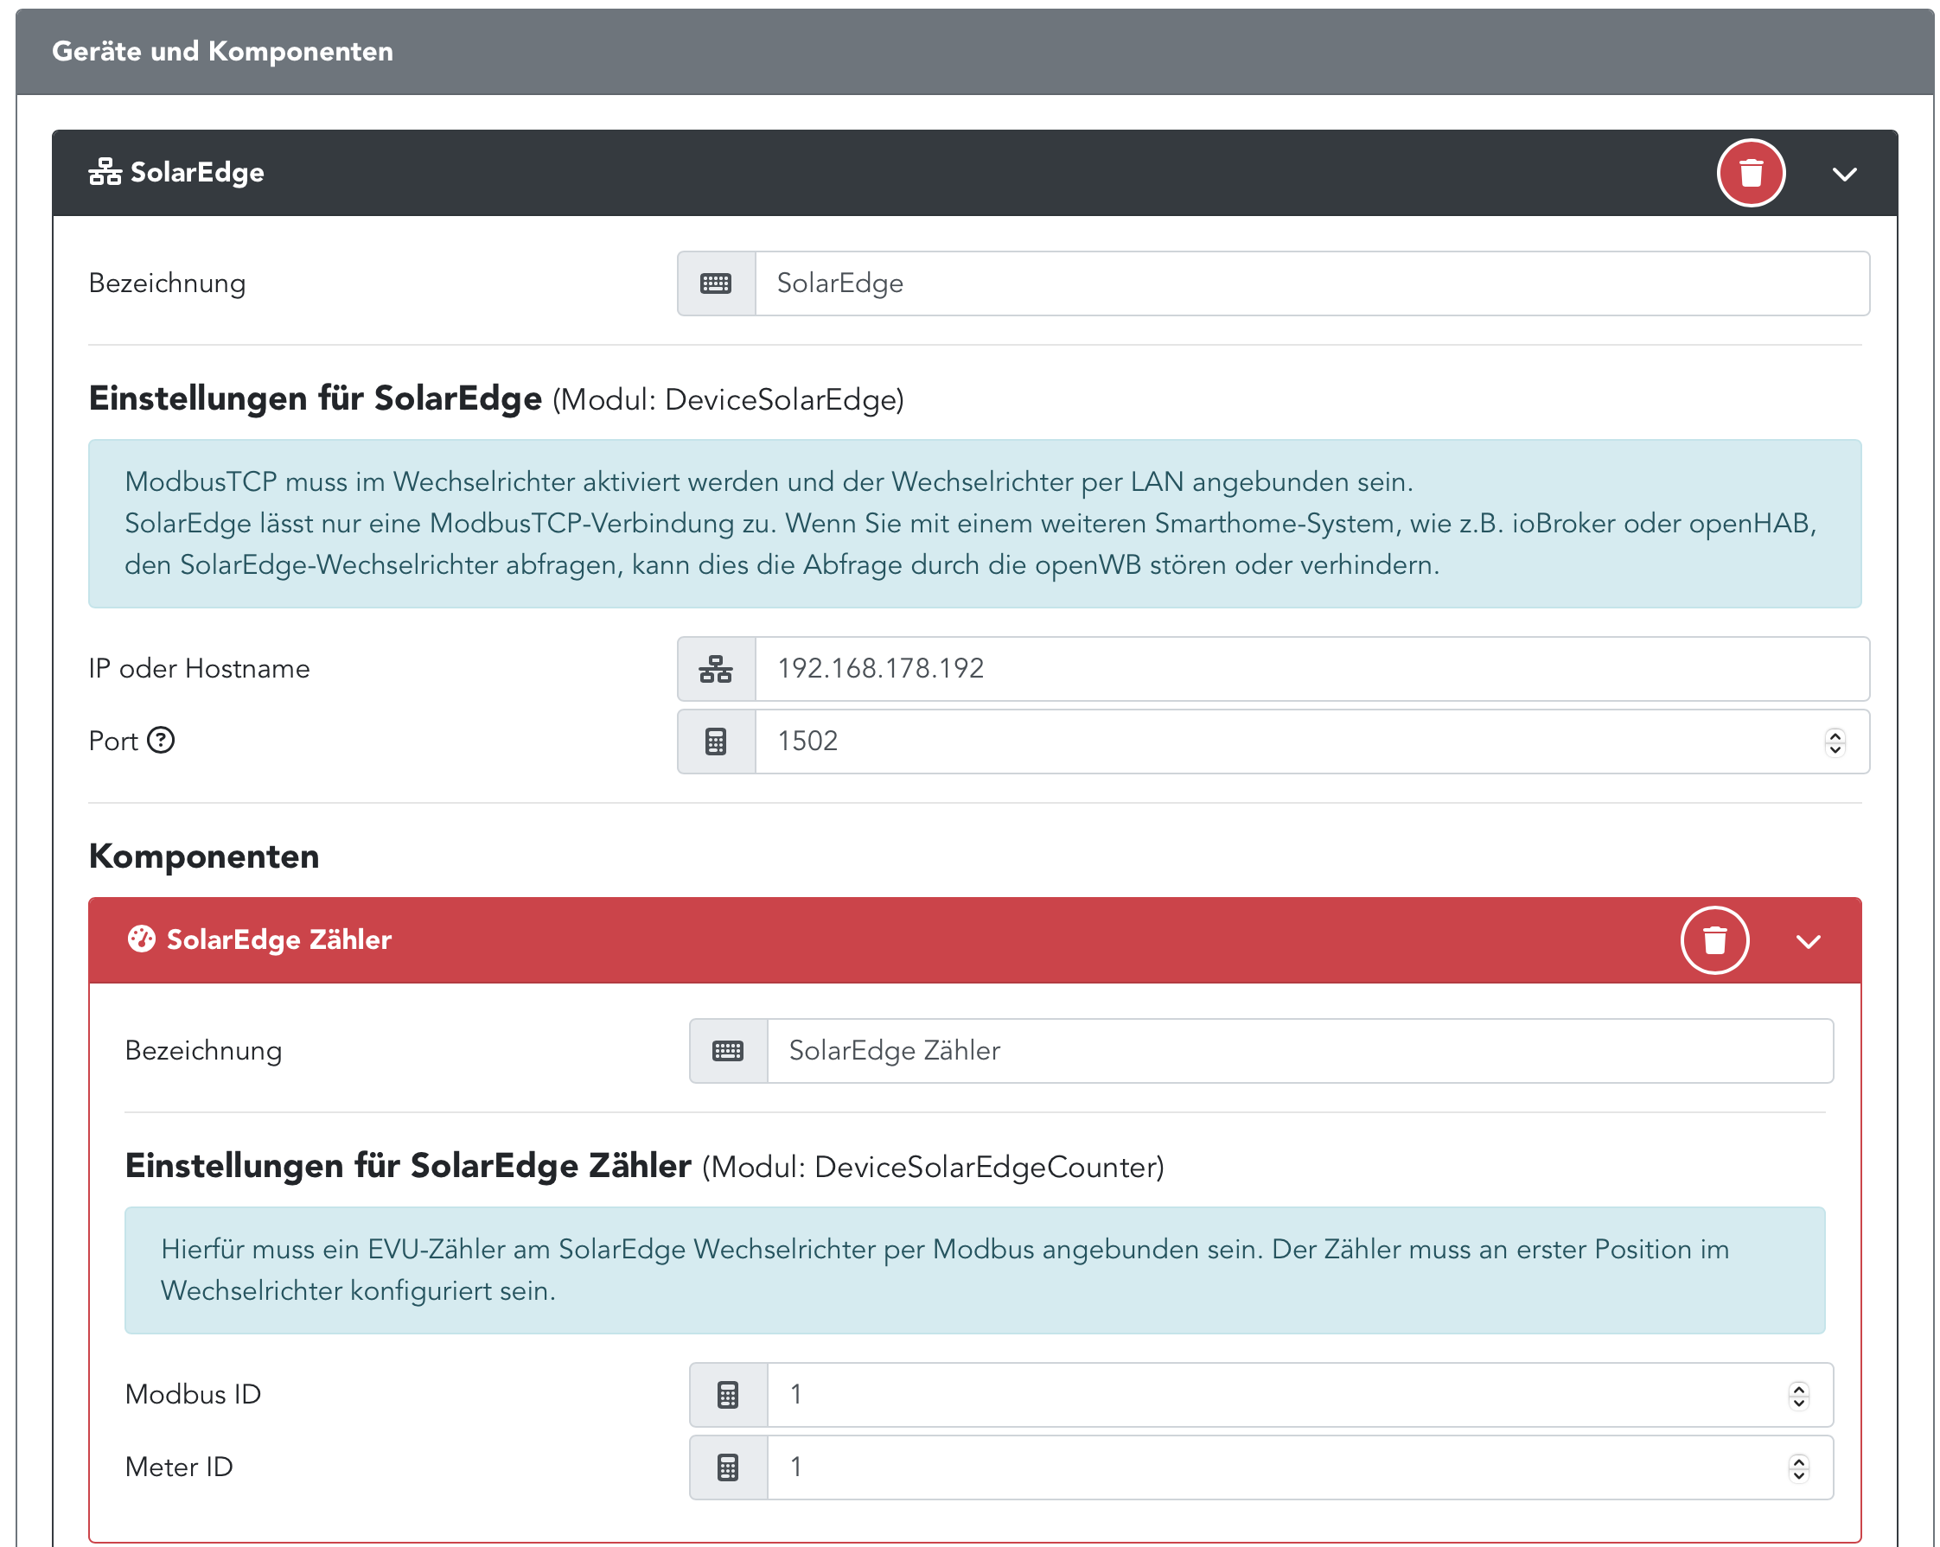Click the SolarEdge Zähler Bezeichnung field

point(1299,1051)
